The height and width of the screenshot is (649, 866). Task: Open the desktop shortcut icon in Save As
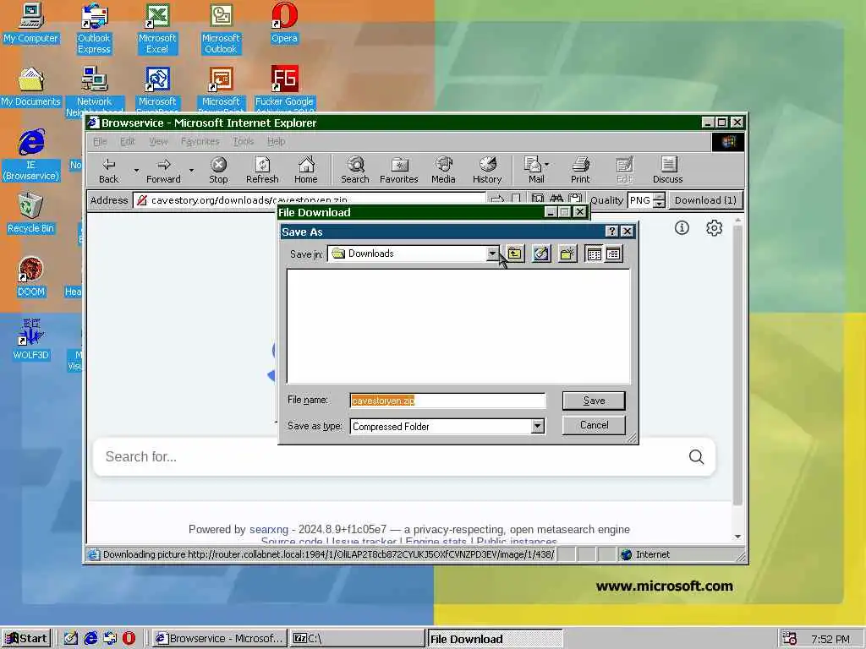pos(541,254)
